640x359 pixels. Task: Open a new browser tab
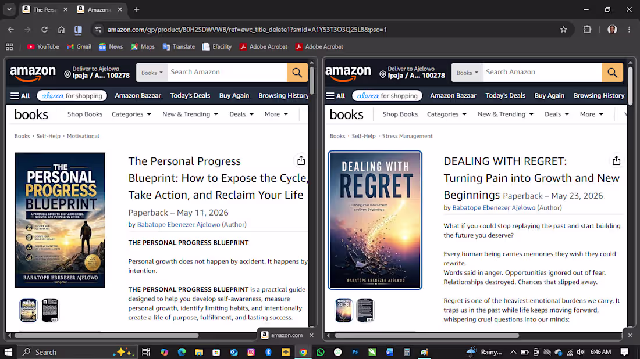pos(137,9)
